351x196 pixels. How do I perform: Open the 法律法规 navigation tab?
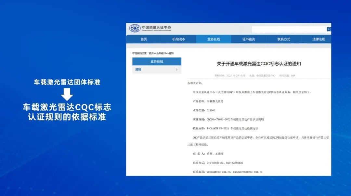coord(318,39)
